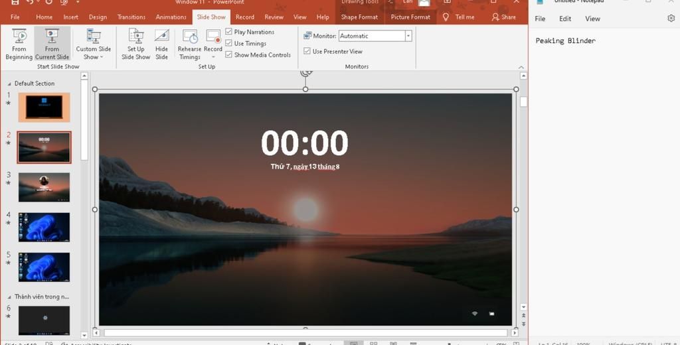The image size is (680, 345).
Task: Open Notepad Edit menu
Action: pos(565,19)
